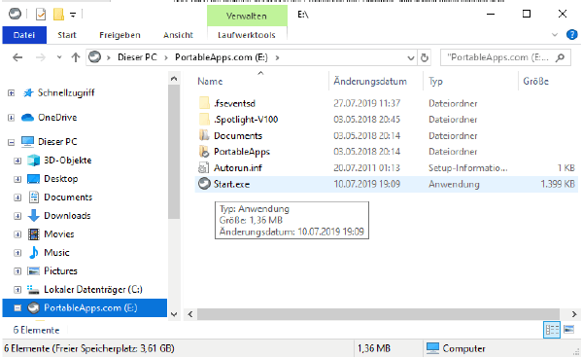Click the navigation pane scroll down arrow

[173, 314]
